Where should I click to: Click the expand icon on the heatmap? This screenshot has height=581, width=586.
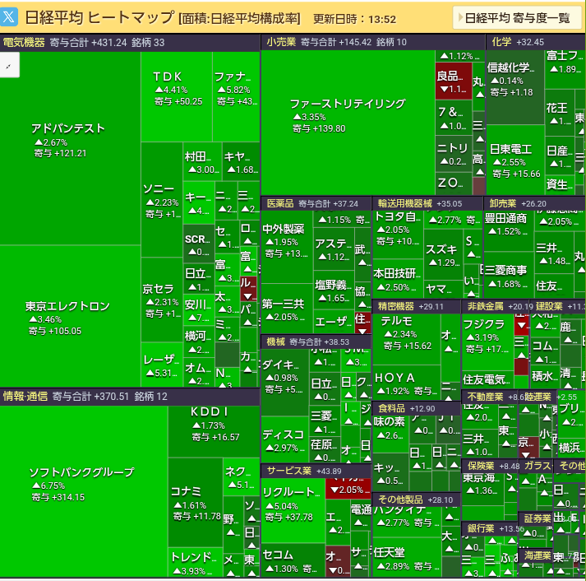click(x=9, y=65)
